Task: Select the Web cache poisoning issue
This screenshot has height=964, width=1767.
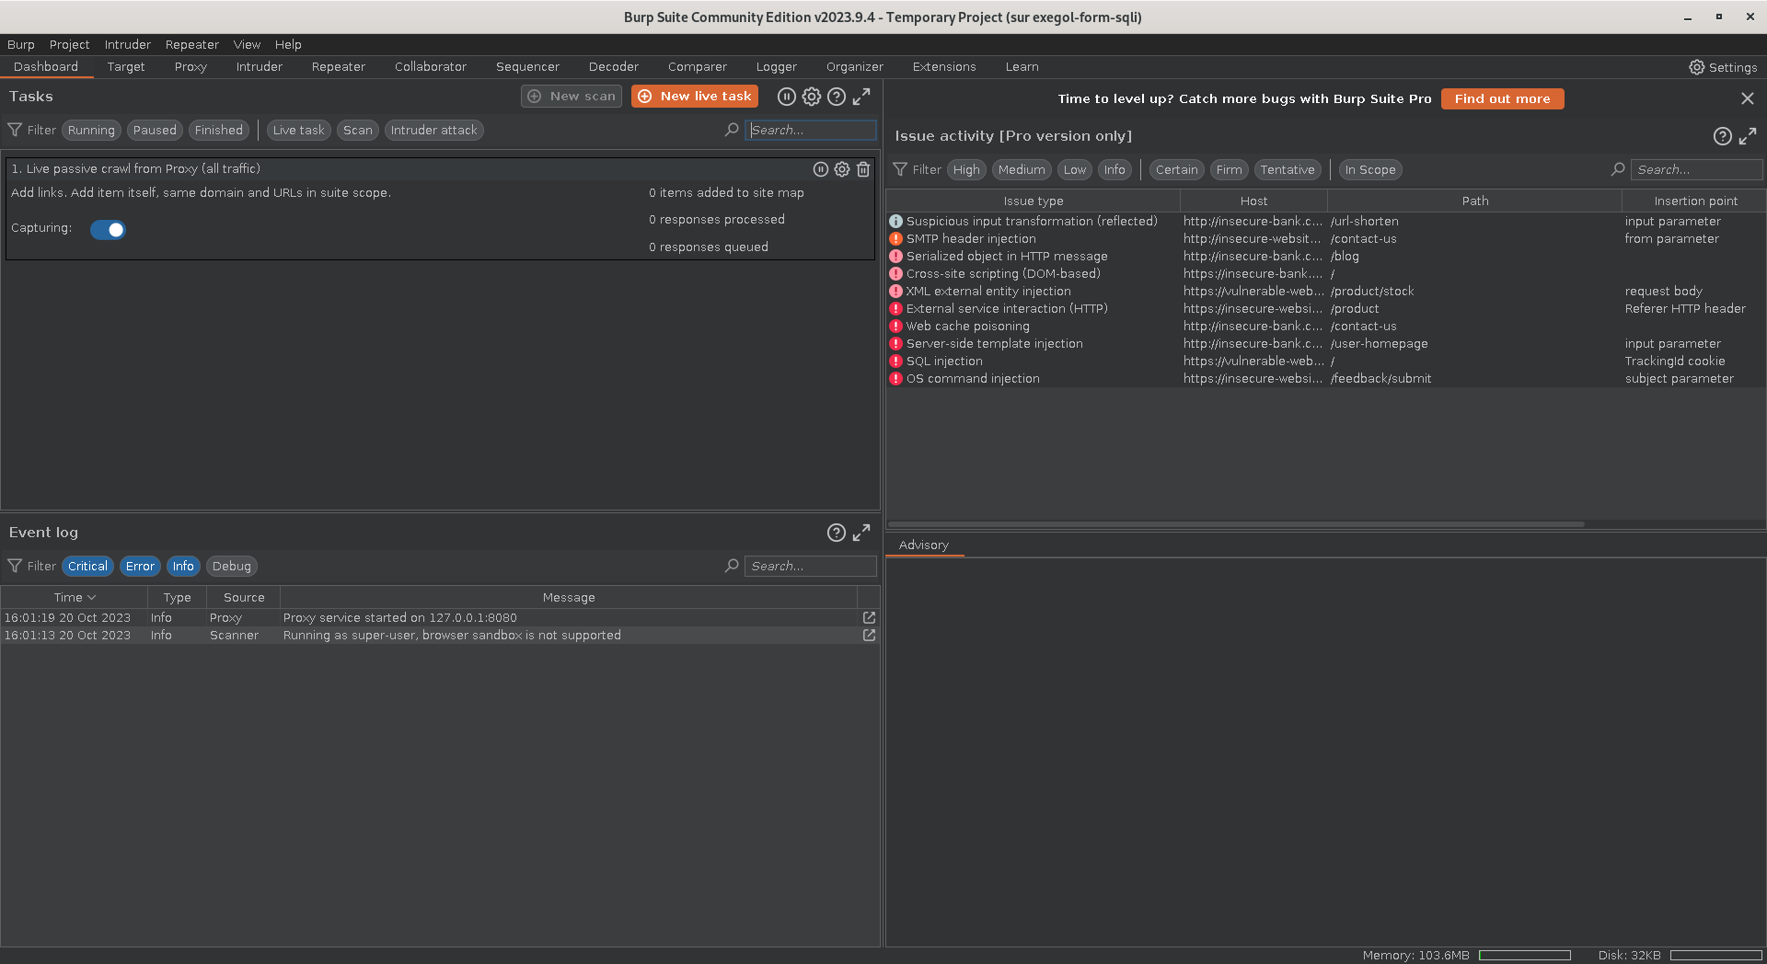Action: [x=1325, y=327]
